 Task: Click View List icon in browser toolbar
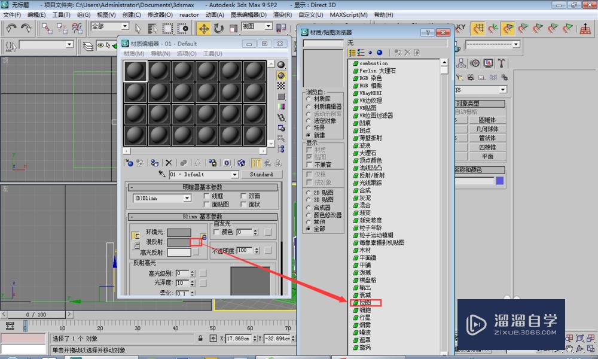pos(352,53)
